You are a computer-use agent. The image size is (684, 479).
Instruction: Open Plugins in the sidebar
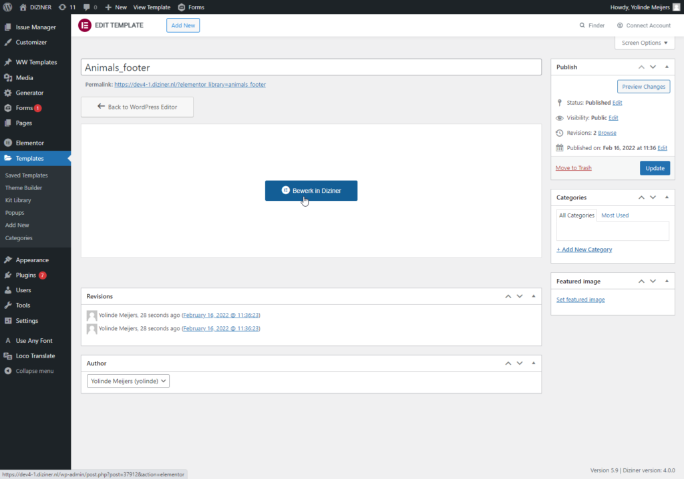coord(27,275)
